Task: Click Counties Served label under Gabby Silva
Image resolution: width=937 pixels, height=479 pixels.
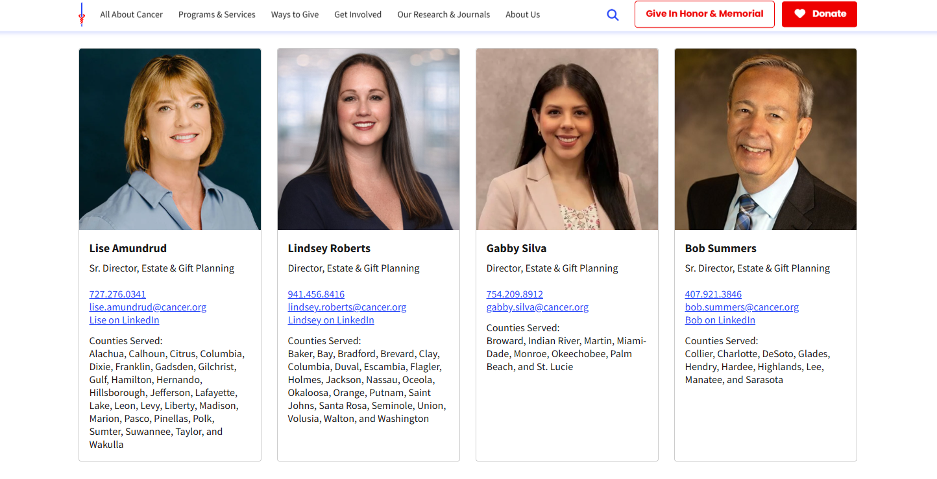Action: [x=523, y=328]
